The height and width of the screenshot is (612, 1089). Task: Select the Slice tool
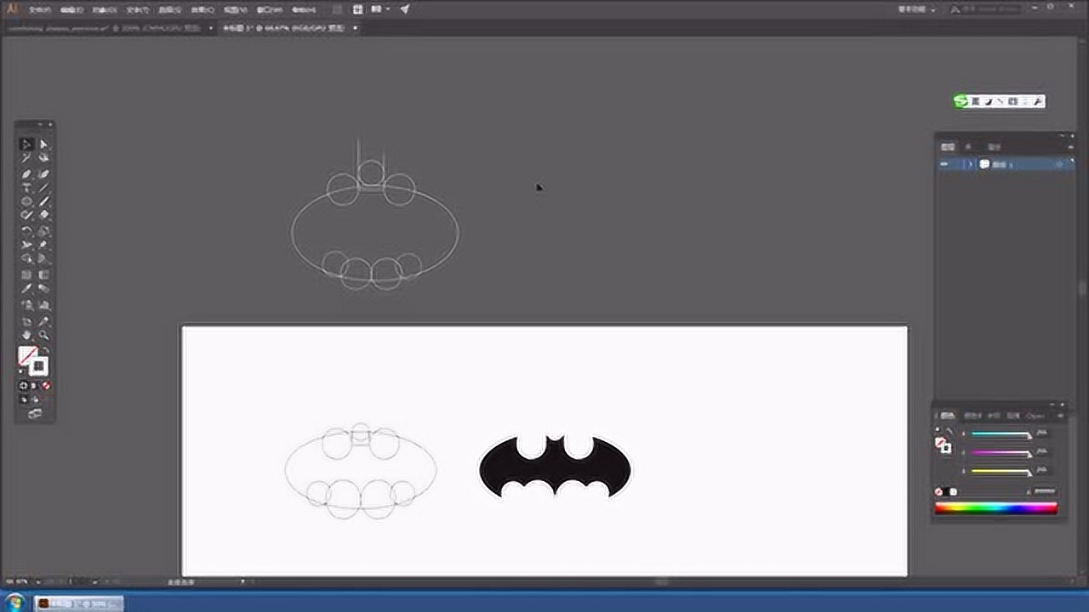[43, 321]
